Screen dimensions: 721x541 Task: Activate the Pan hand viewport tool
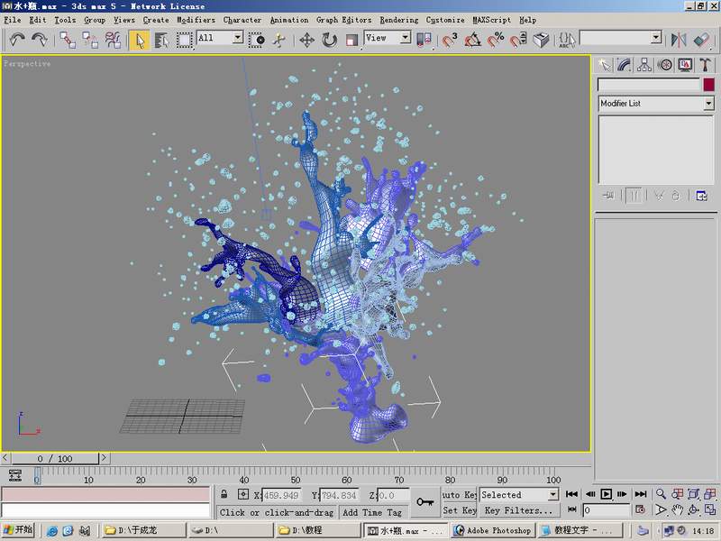coord(677,510)
